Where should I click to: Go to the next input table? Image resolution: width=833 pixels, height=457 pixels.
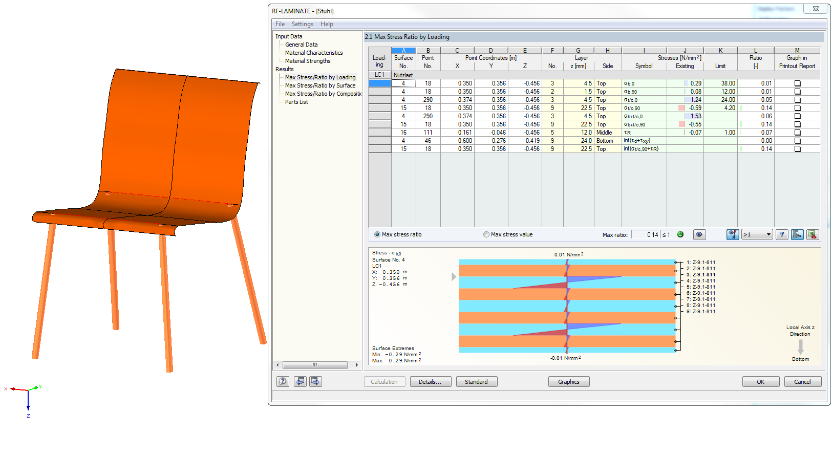315,381
